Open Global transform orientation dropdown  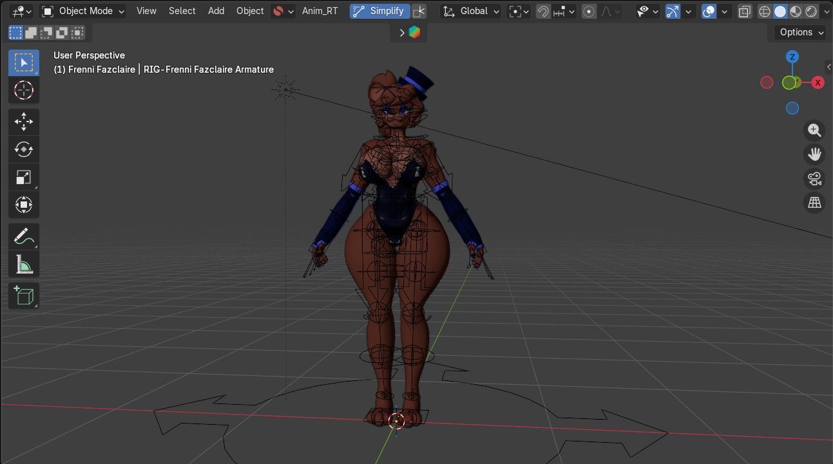click(472, 11)
